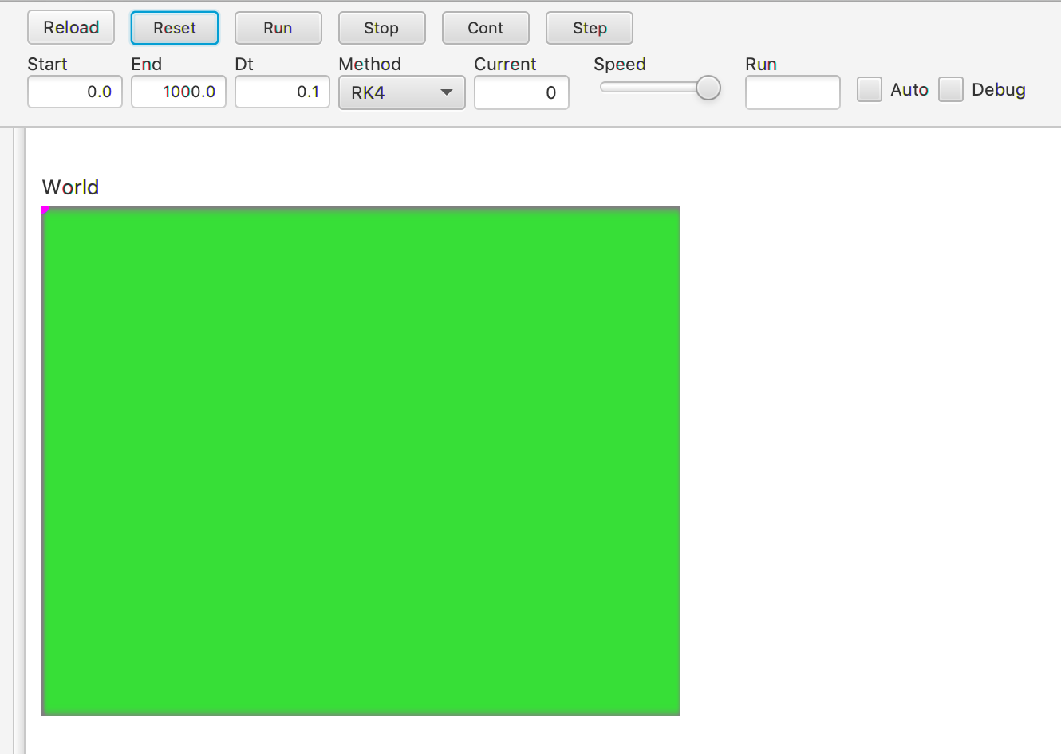Continue simulation with Cont button
The width and height of the screenshot is (1061, 754).
click(486, 28)
